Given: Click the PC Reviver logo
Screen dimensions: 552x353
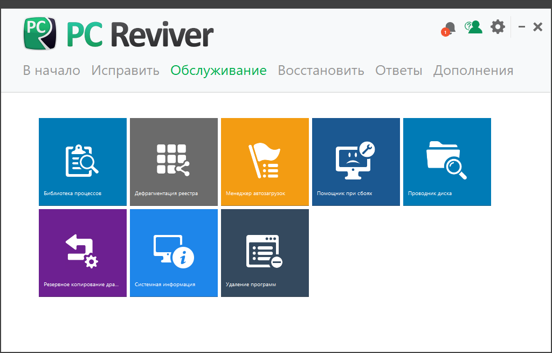Looking at the screenshot, I should click(x=118, y=34).
